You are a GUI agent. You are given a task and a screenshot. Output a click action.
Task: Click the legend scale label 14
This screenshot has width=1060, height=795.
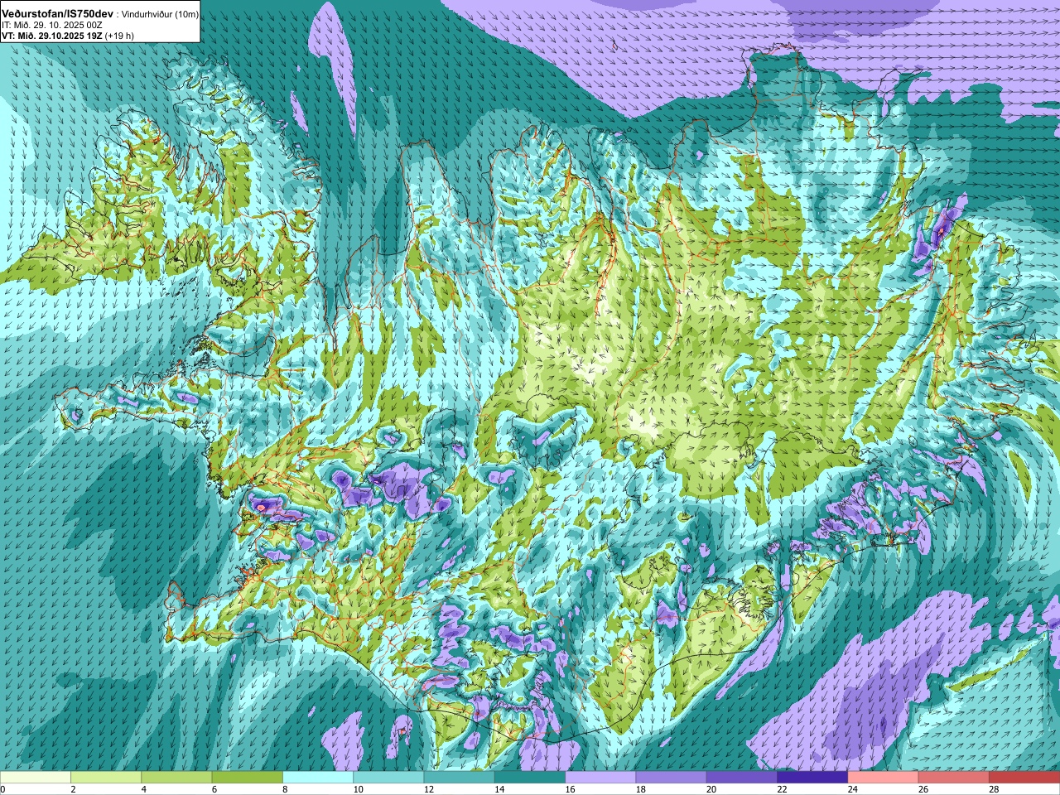[499, 789]
